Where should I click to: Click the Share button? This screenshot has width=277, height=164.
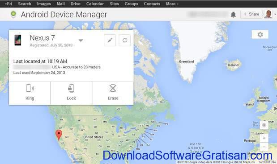[251, 14]
